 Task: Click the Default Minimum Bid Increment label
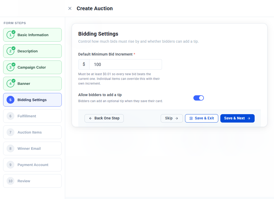(x=105, y=54)
